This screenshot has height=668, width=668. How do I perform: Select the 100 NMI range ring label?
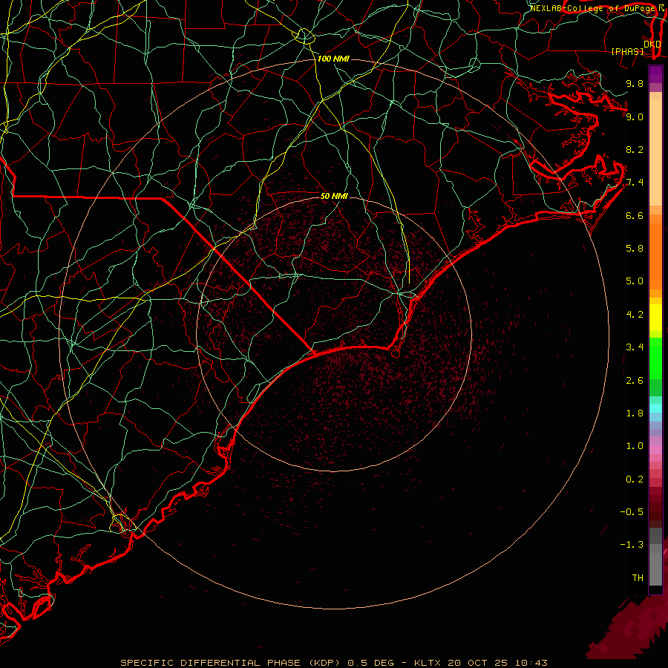(x=333, y=59)
